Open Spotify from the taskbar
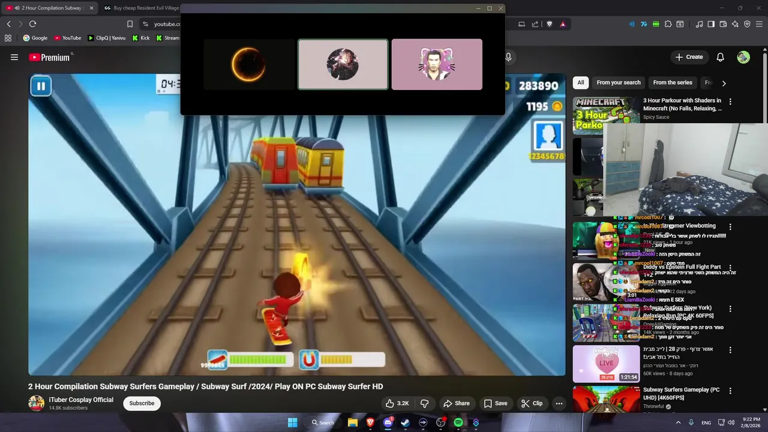Viewport: 768px width, 432px height. click(x=458, y=422)
